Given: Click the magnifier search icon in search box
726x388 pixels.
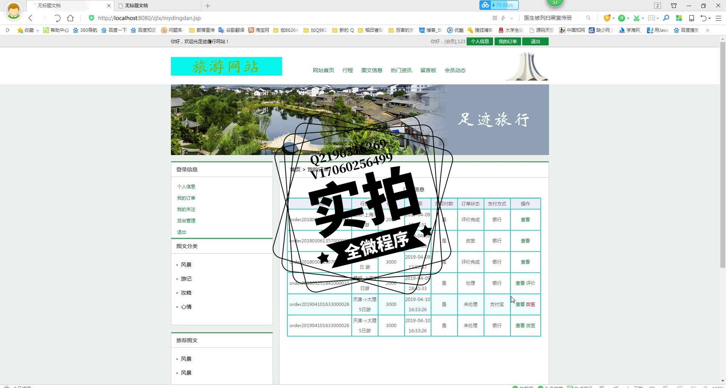Looking at the screenshot, I should tap(588, 18).
